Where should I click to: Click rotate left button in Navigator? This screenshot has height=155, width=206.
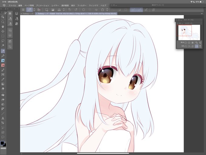(x=186, y=46)
